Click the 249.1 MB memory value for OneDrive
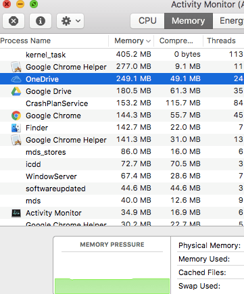244x294 pixels. coord(133,78)
